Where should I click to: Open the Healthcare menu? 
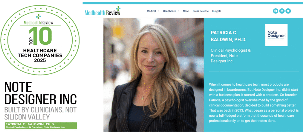(x=169, y=11)
